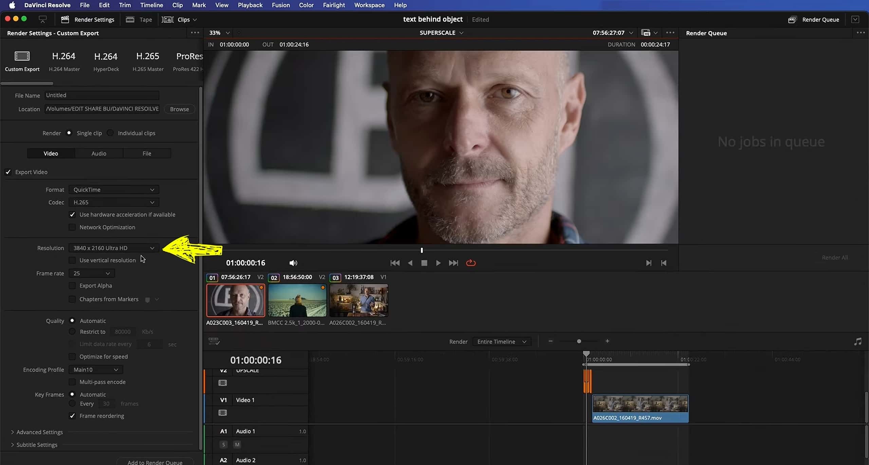Screen dimensions: 869x465
Task: Open Render Settings panel options (three dots)
Action: (x=195, y=33)
